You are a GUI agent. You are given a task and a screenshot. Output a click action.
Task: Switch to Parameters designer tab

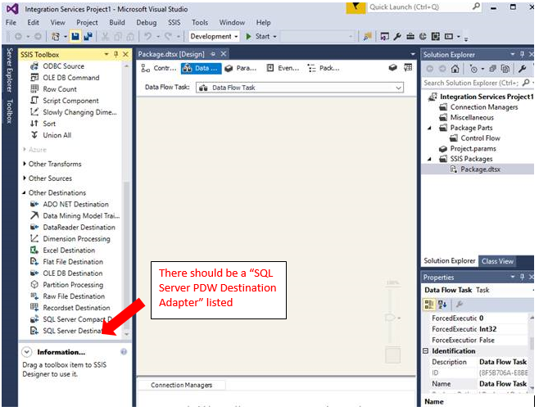point(241,69)
